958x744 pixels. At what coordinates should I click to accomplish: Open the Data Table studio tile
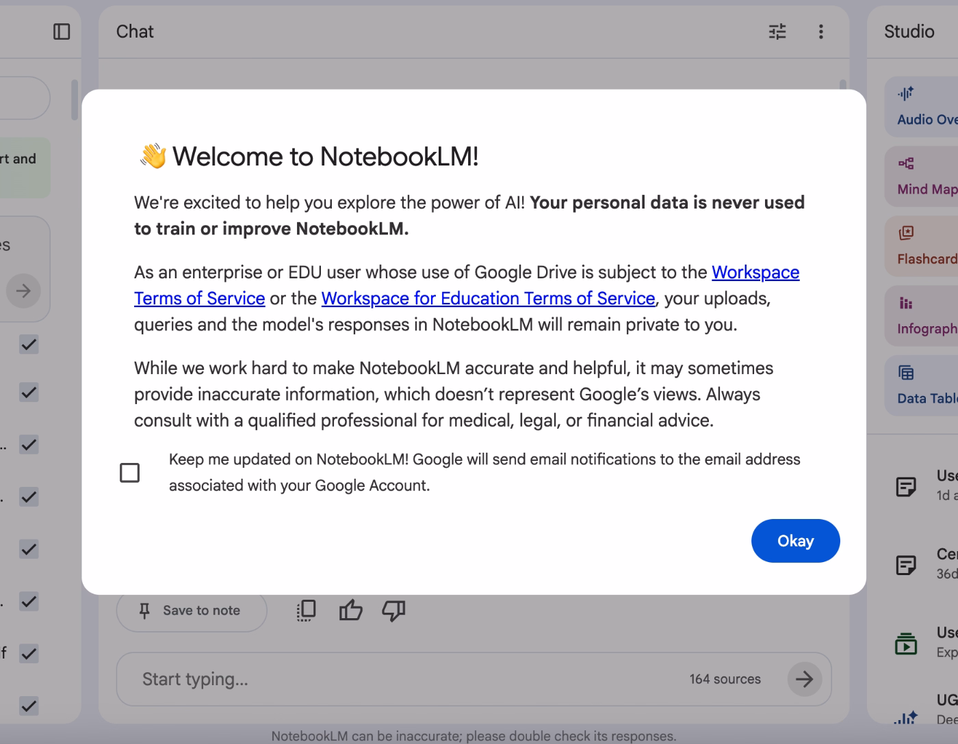pyautogui.click(x=921, y=386)
